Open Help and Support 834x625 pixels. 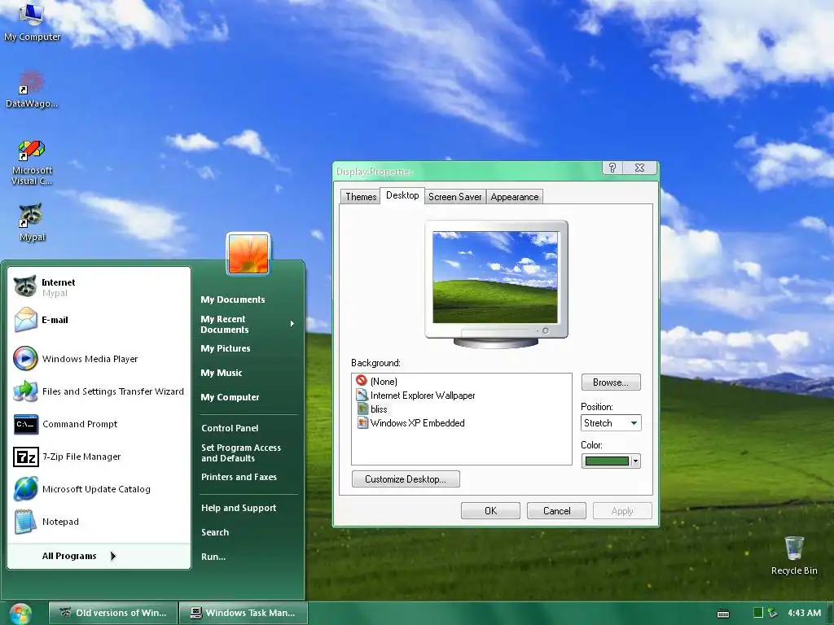click(239, 508)
